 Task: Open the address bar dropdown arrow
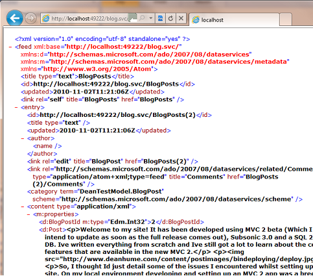pos(151,18)
